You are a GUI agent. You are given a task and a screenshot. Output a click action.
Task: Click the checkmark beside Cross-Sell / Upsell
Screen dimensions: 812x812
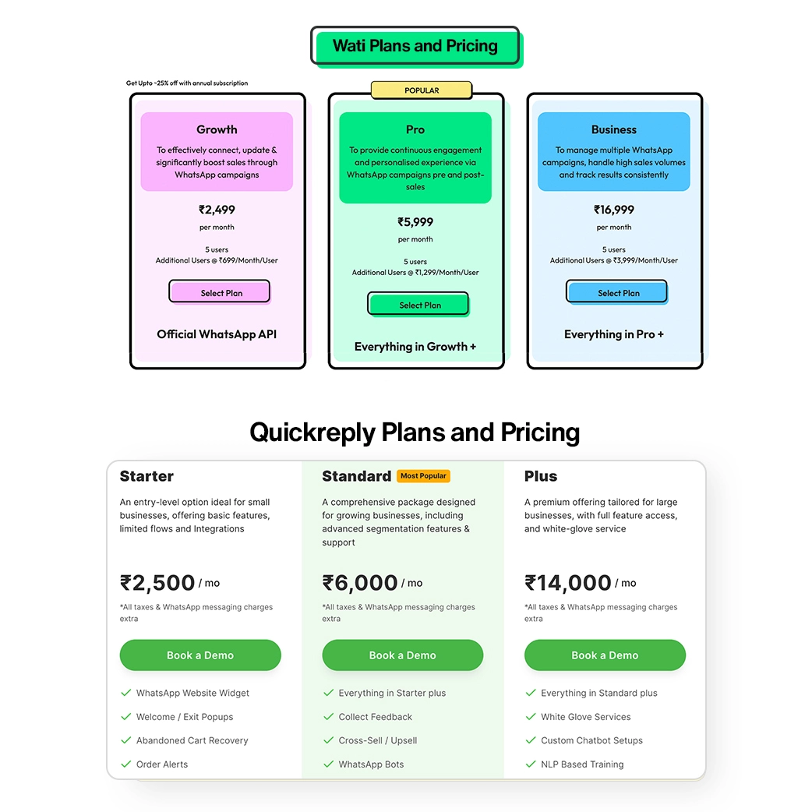(x=328, y=740)
